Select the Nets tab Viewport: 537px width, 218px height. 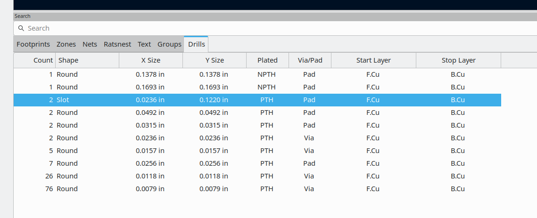coord(90,44)
